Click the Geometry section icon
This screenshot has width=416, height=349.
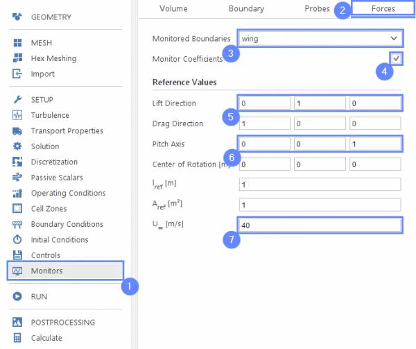(x=17, y=17)
